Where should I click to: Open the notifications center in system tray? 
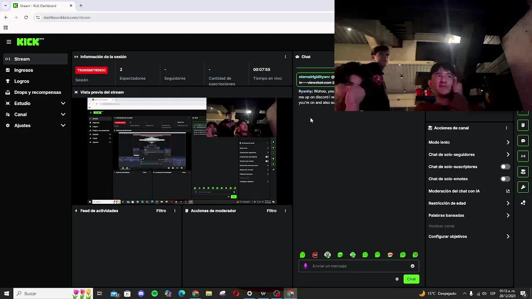point(523,294)
